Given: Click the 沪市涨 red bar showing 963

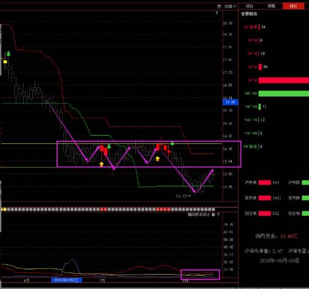Looking at the screenshot, I should coord(265,182).
